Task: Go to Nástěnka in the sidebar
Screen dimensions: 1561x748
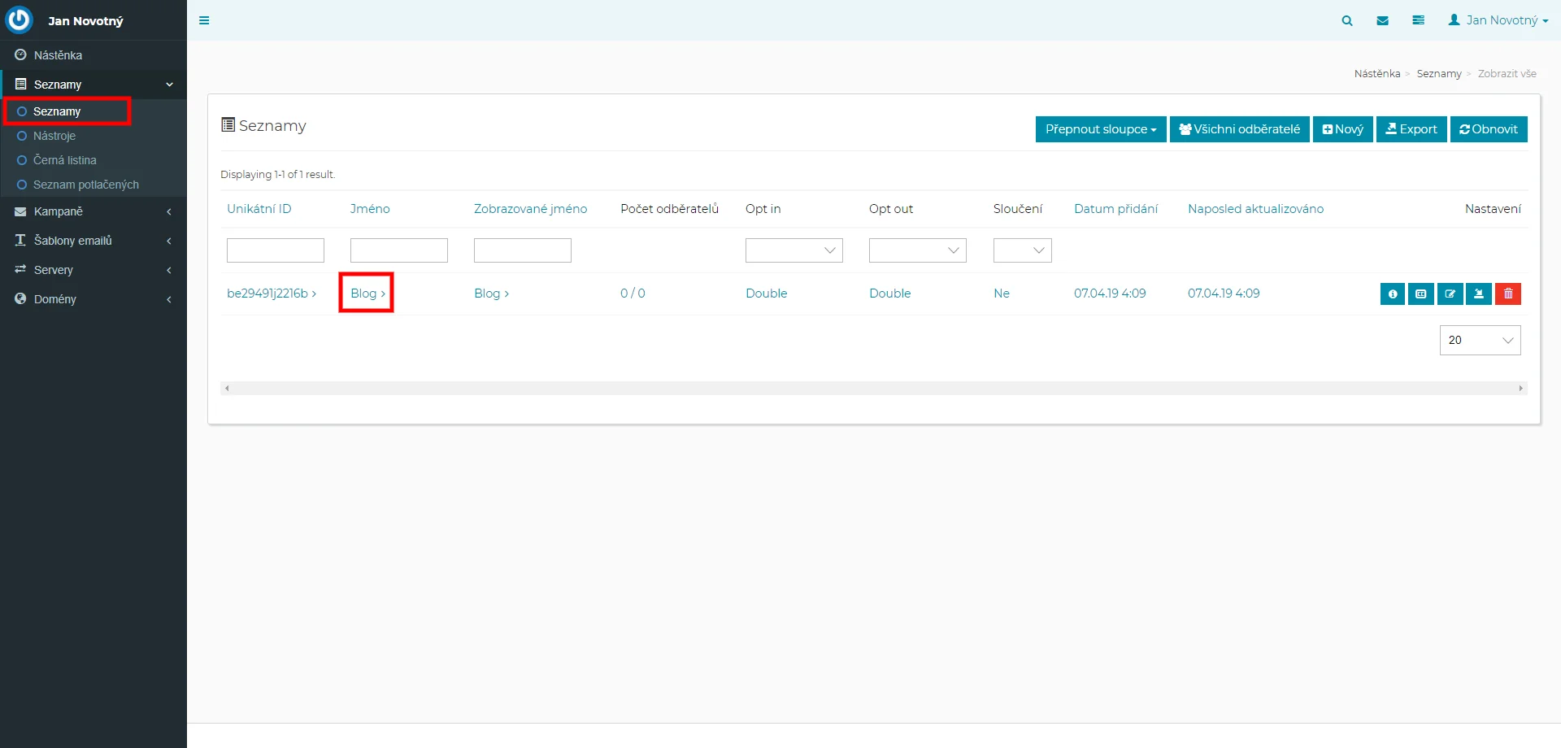Action: 58,55
